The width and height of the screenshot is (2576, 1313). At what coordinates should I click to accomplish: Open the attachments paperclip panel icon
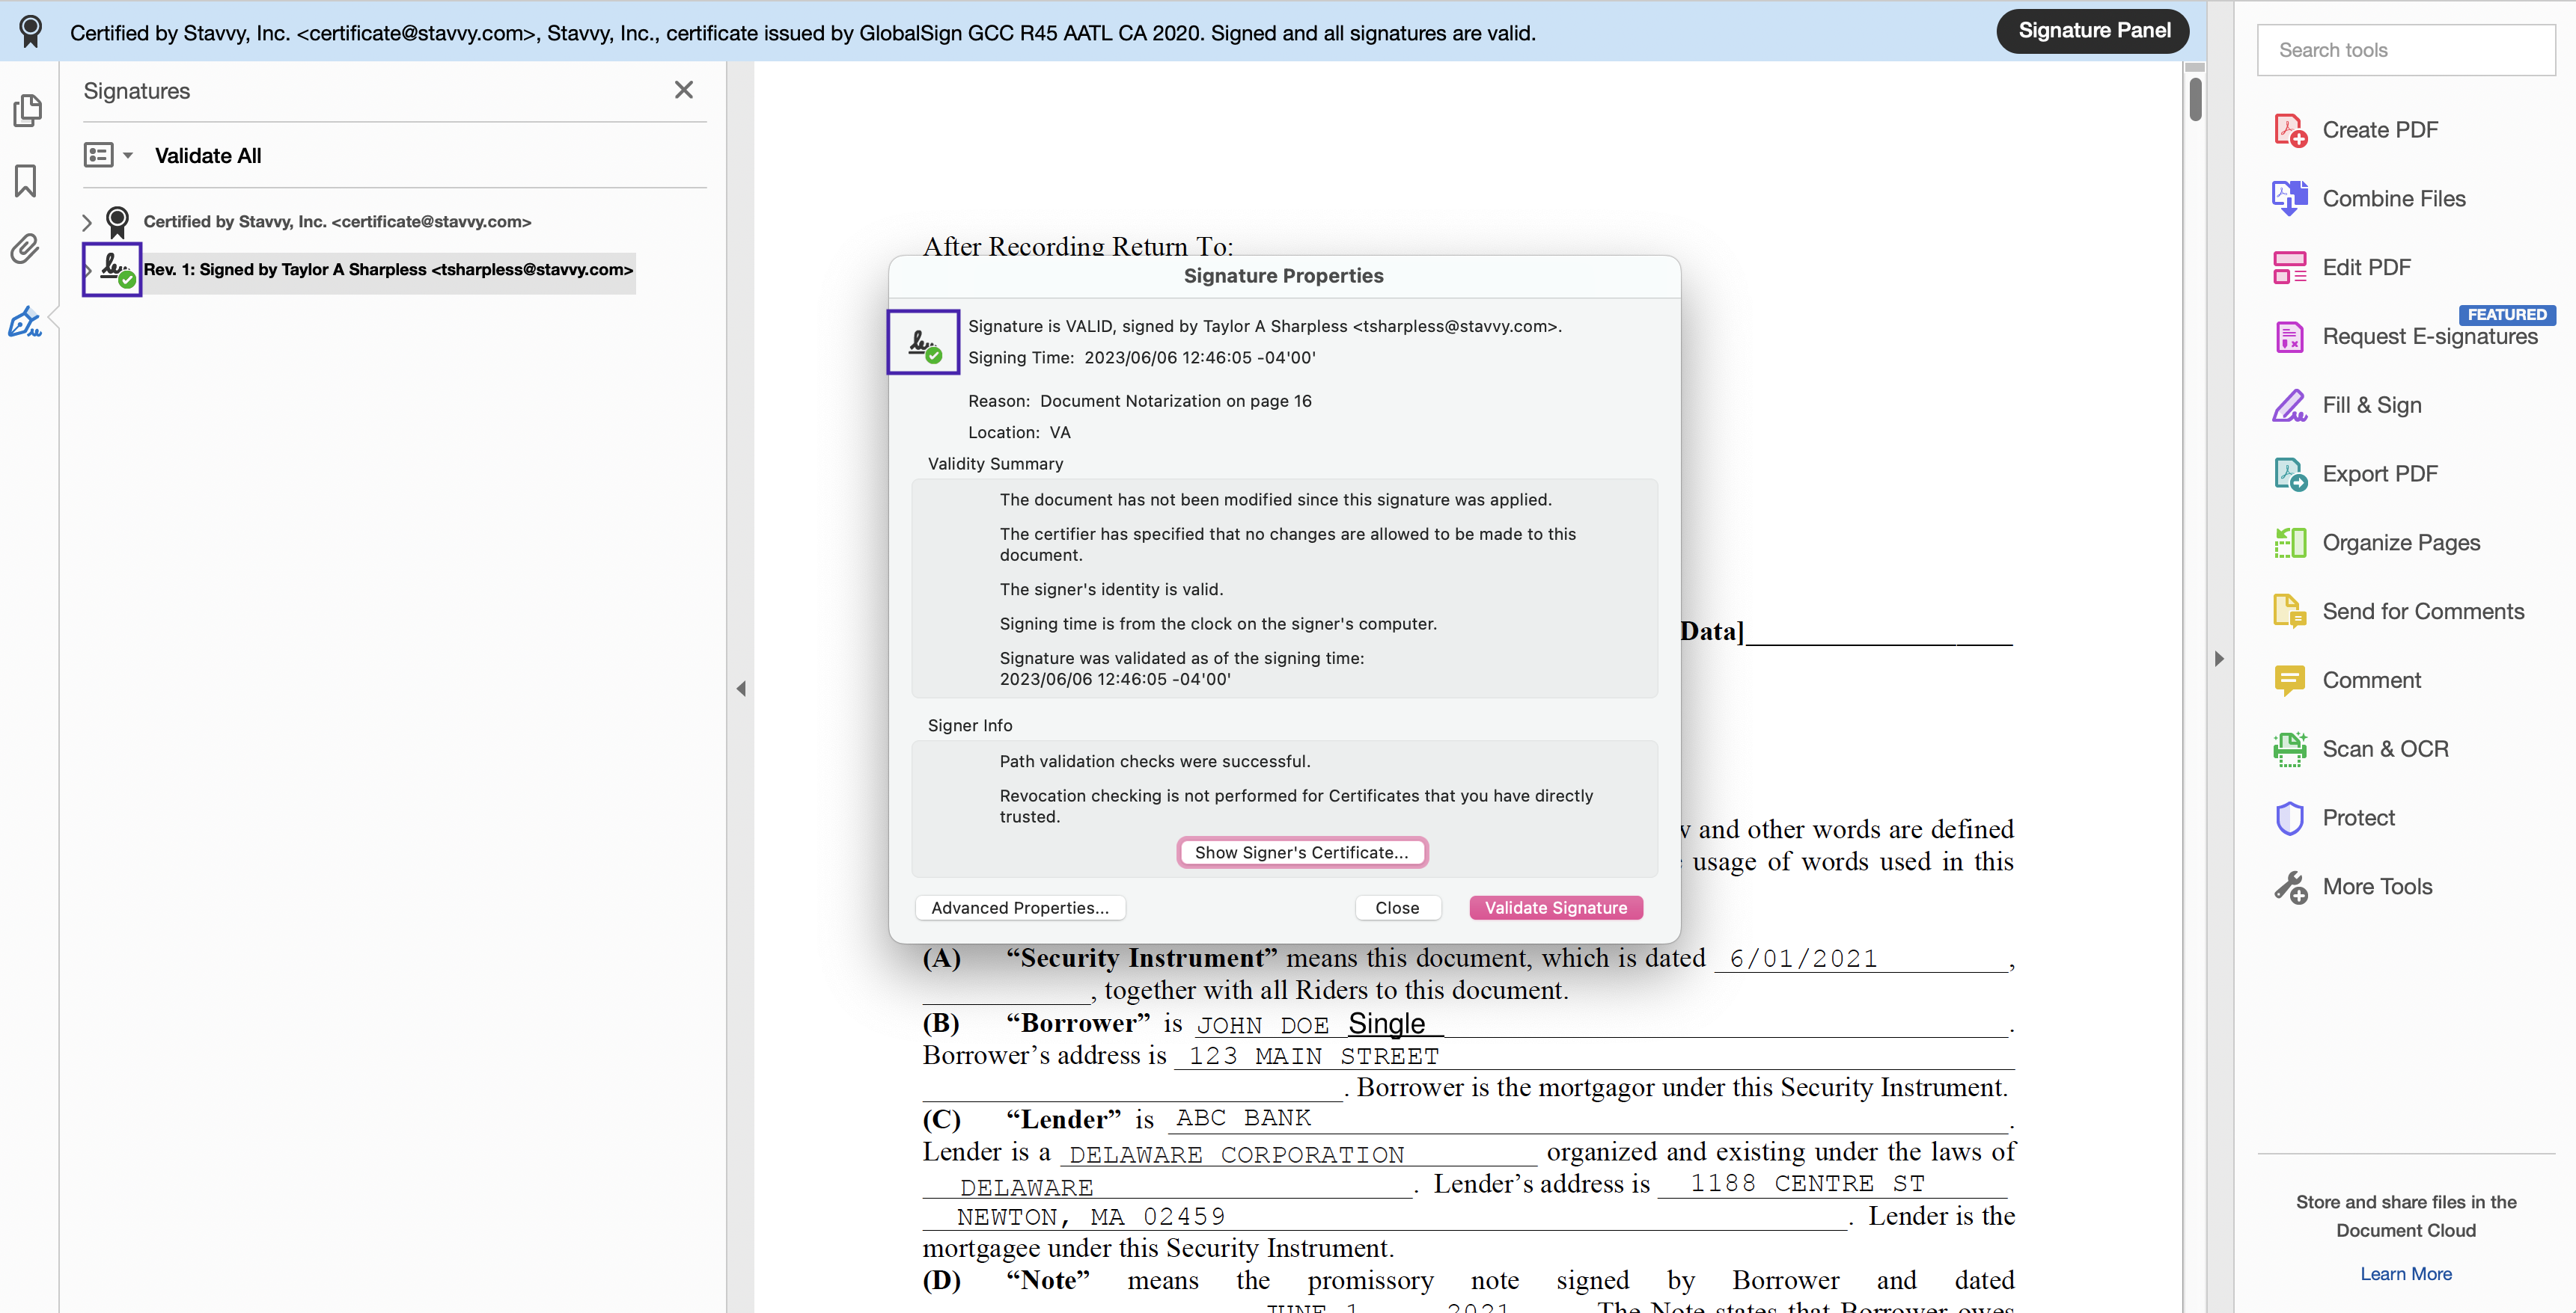(26, 247)
